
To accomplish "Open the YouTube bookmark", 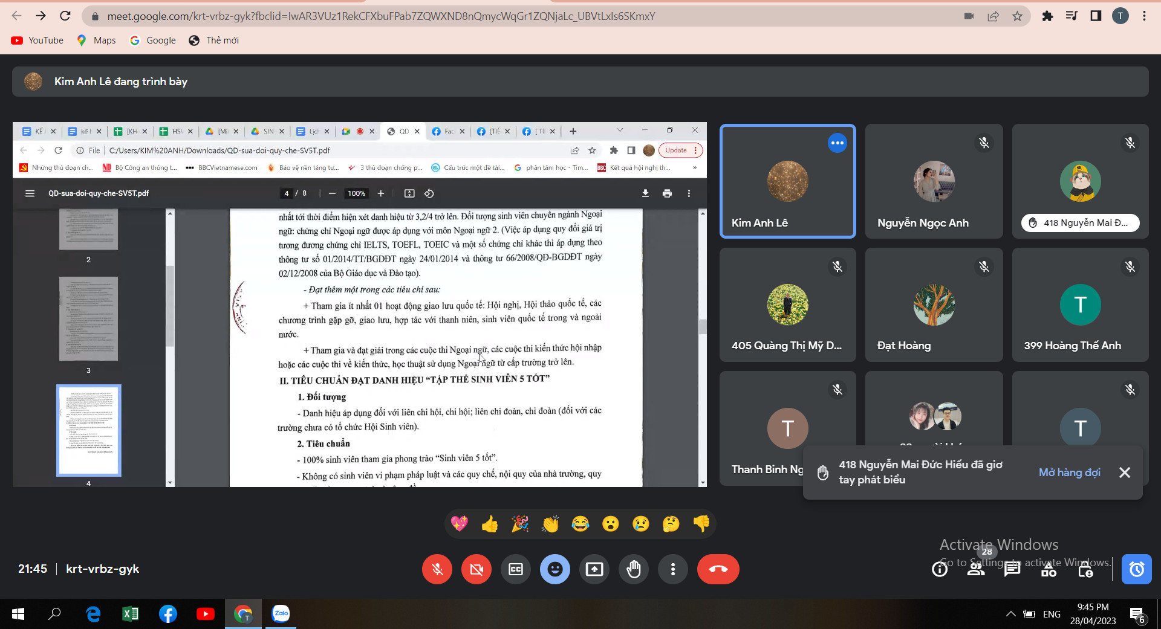I will pos(37,40).
